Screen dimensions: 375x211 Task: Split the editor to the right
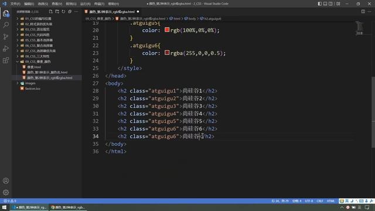pyautogui.click(x=363, y=12)
